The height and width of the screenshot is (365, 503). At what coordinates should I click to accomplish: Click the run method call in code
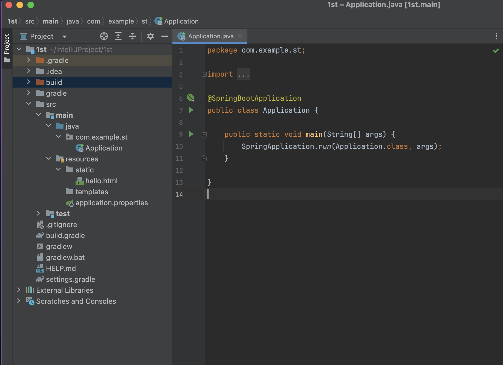click(x=325, y=146)
